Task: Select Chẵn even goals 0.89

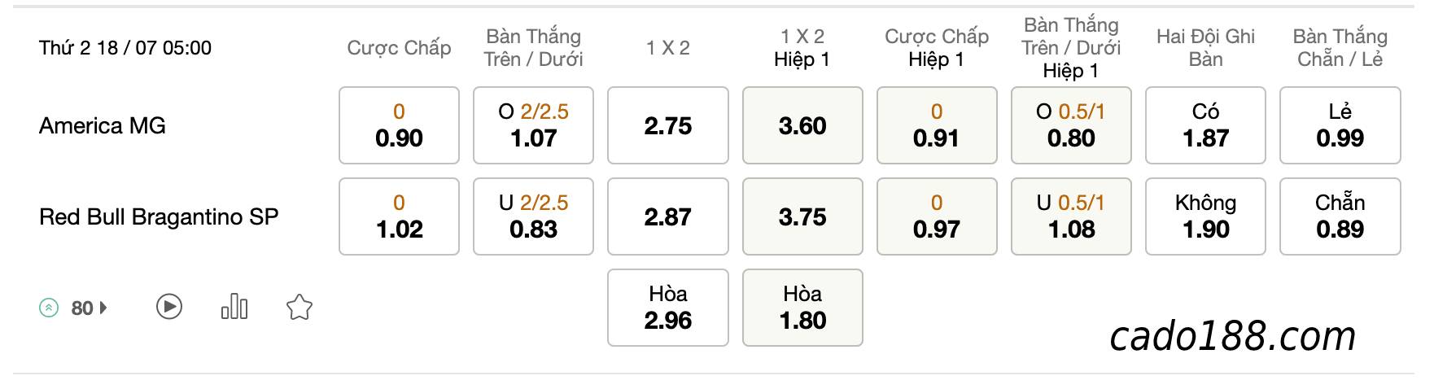Action: coord(1340,216)
